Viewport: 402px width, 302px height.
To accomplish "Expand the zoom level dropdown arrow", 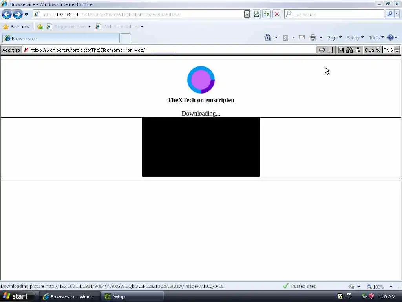I will point(391,287).
